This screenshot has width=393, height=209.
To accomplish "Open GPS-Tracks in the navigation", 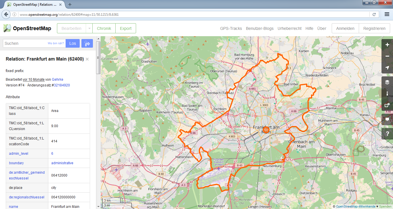I will click(231, 28).
